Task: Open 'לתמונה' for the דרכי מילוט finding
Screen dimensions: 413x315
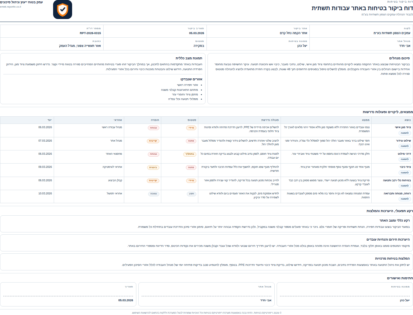Action: coord(405,159)
